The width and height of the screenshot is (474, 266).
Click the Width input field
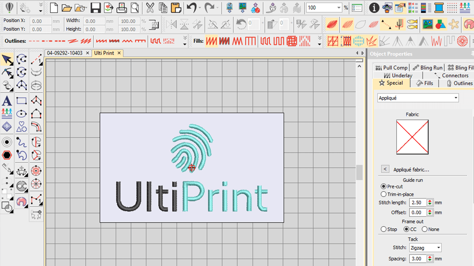pos(94,21)
